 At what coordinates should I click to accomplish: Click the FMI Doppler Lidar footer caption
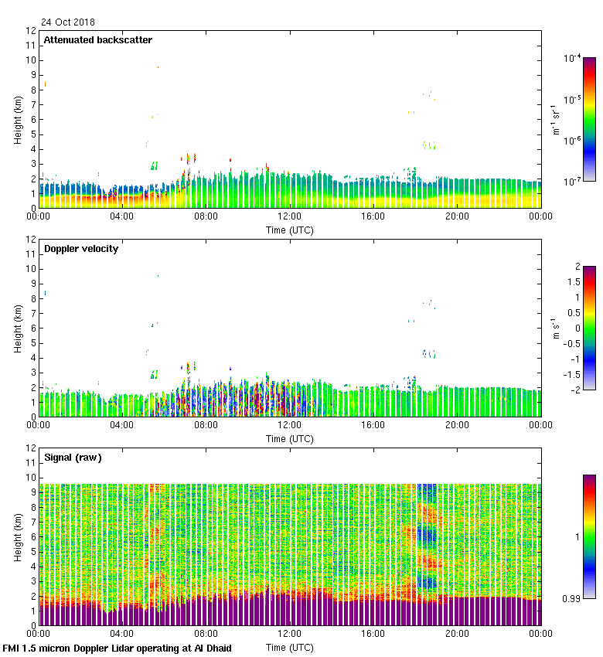coord(117,648)
